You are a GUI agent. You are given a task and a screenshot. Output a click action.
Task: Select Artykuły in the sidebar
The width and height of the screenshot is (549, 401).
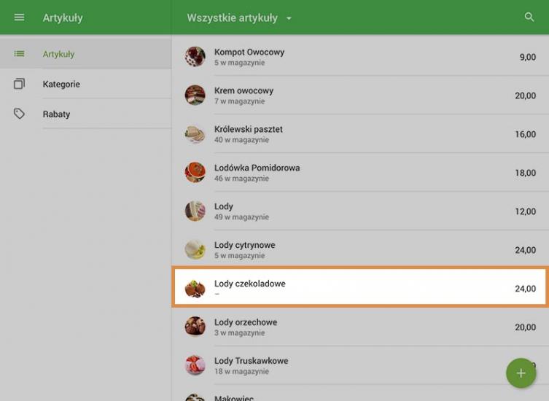click(x=85, y=53)
